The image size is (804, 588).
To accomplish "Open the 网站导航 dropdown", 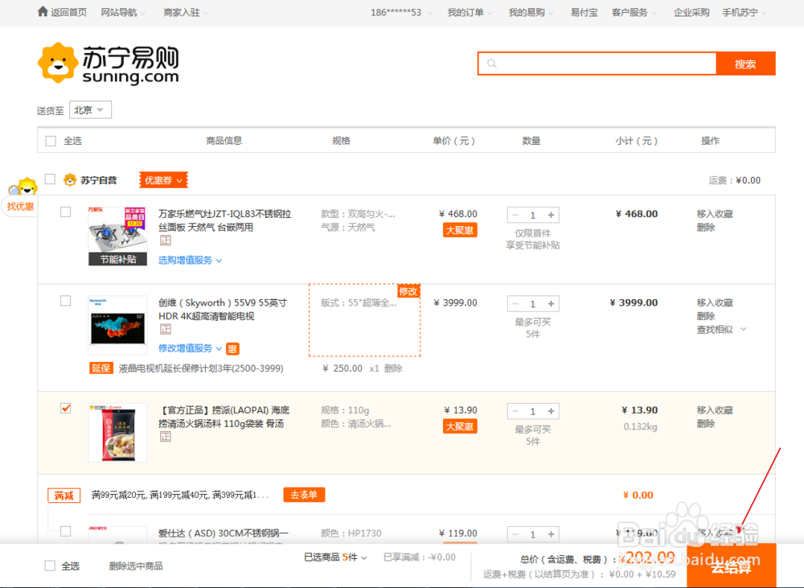I will tap(123, 12).
